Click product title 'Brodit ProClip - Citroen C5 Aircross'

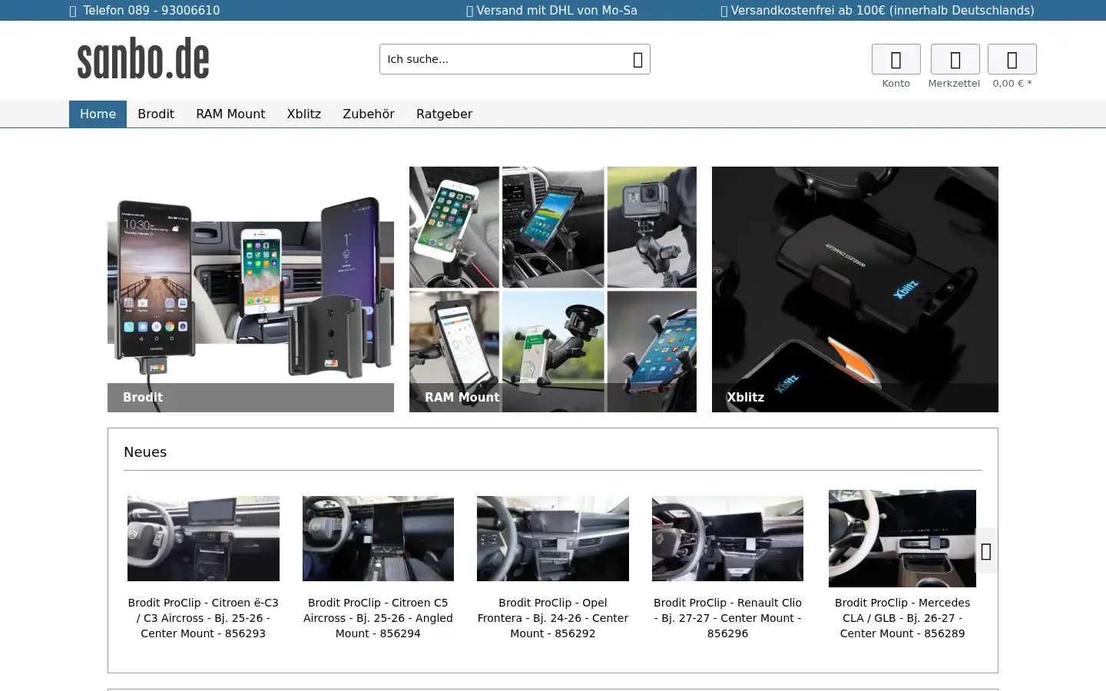click(378, 618)
